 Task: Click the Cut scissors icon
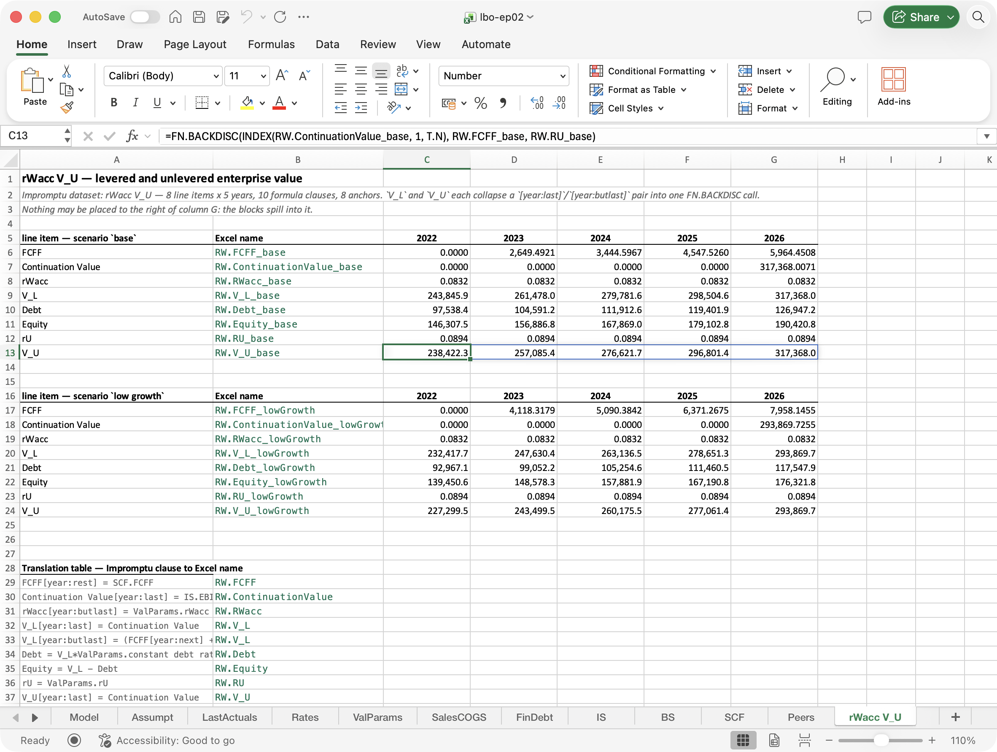pyautogui.click(x=67, y=71)
